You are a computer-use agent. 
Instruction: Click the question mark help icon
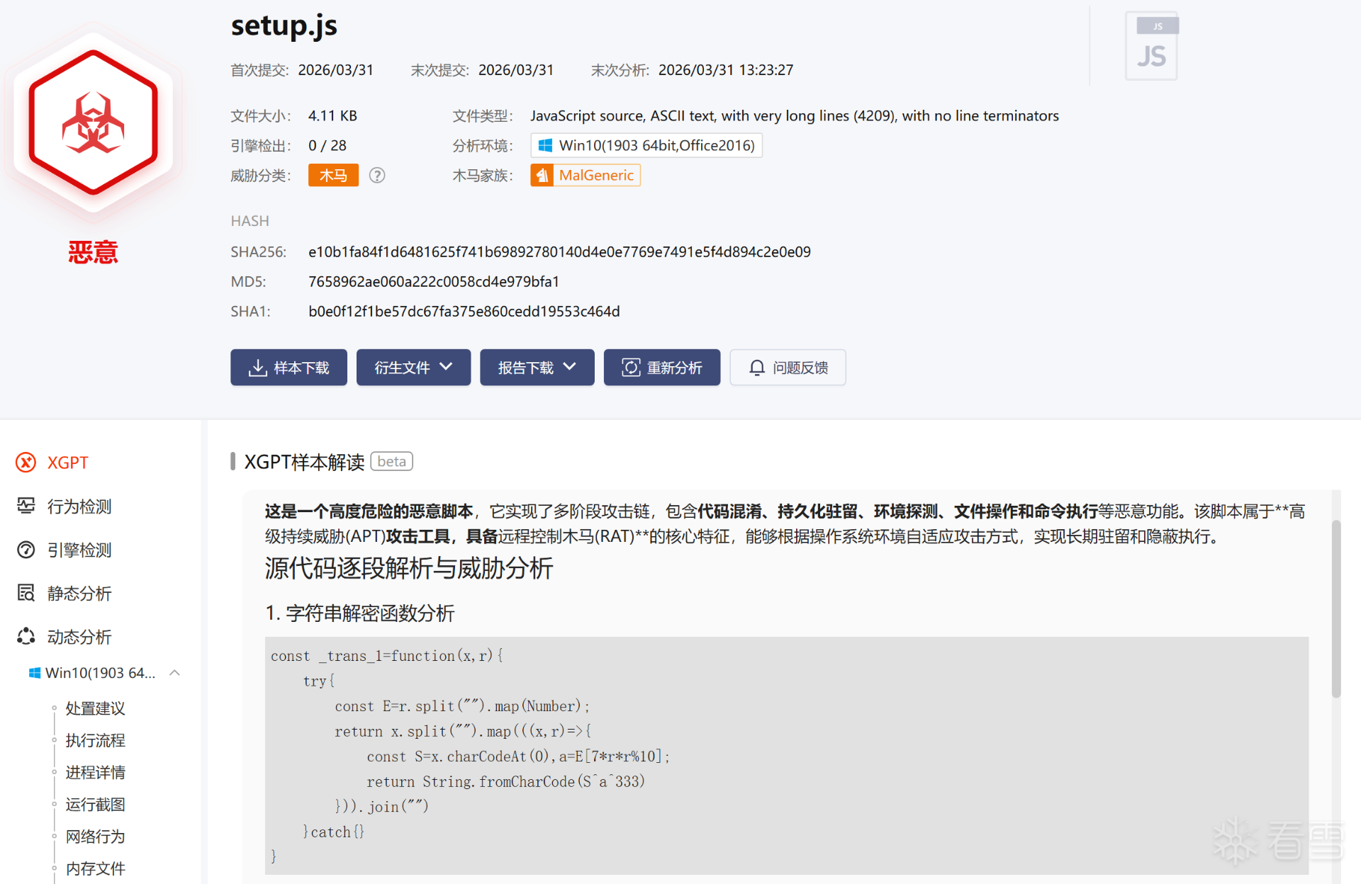377,175
